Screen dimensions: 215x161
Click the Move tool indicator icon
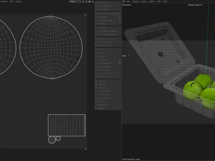pos(129,56)
